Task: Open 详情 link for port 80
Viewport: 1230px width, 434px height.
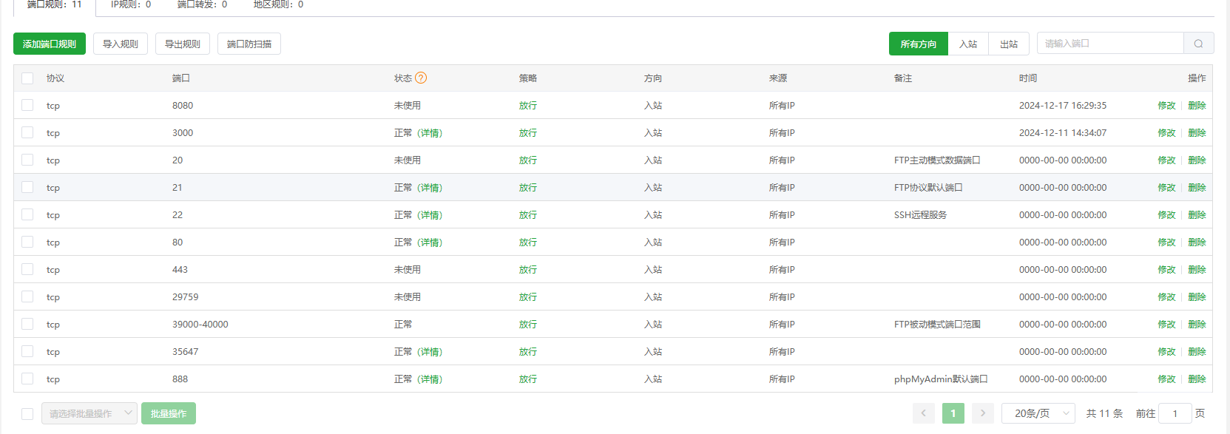Action: pyautogui.click(x=430, y=243)
